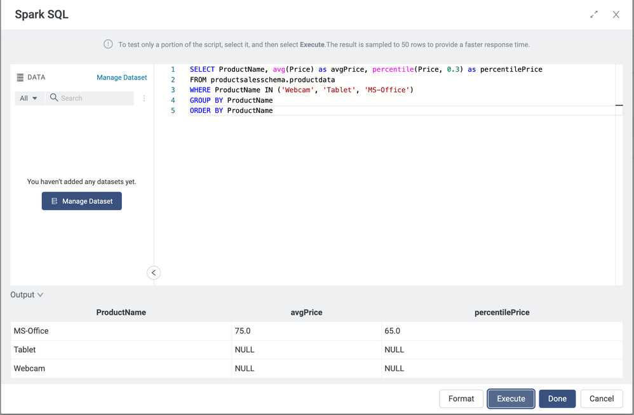Click the avgPrice column header
Viewport: 634px width, 415px height.
pos(306,312)
